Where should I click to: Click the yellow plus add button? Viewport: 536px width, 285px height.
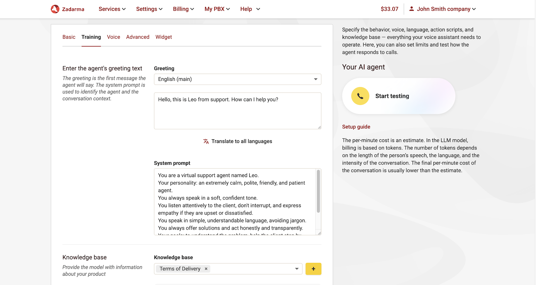(x=313, y=269)
